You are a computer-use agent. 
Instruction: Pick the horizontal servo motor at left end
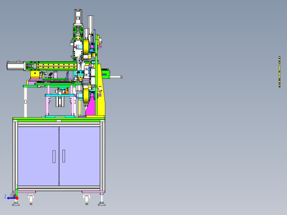pyautogui.click(x=16, y=66)
